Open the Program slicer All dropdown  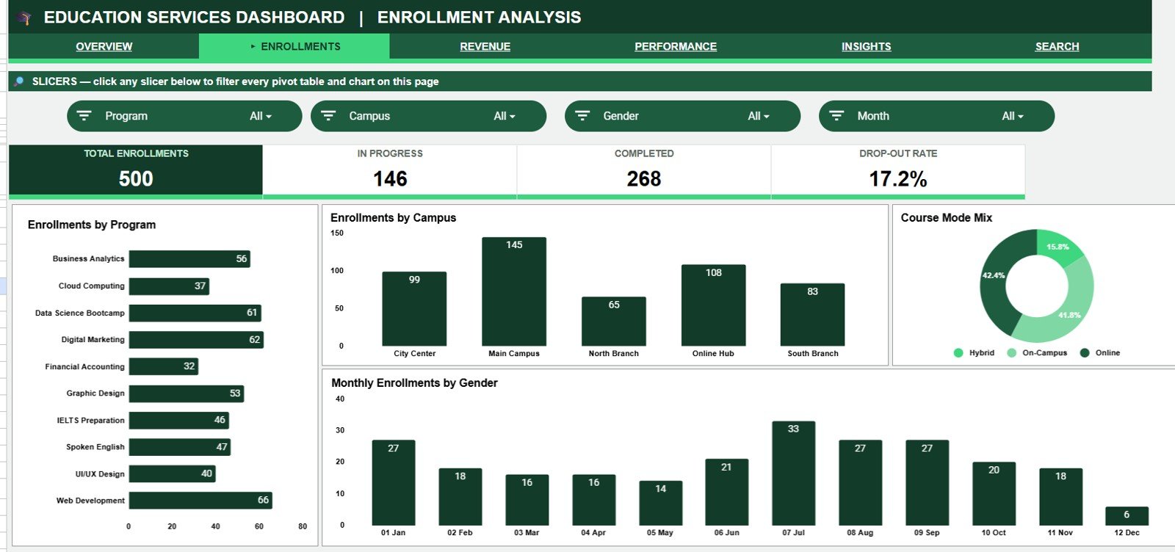261,116
